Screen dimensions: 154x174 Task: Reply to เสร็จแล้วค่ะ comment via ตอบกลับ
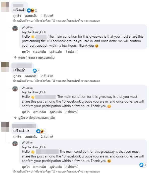tap(31, 137)
